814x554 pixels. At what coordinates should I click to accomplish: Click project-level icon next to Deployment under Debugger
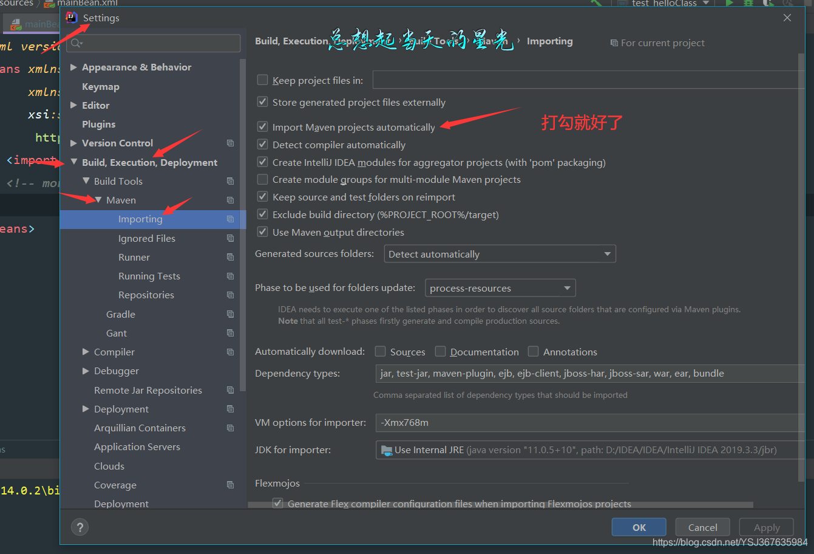click(x=230, y=409)
